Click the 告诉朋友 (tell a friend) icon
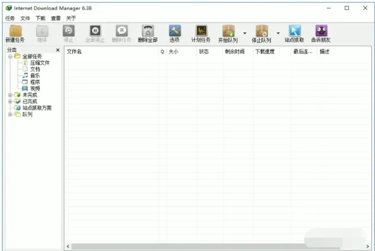The height and width of the screenshot is (251, 375). coord(321,31)
